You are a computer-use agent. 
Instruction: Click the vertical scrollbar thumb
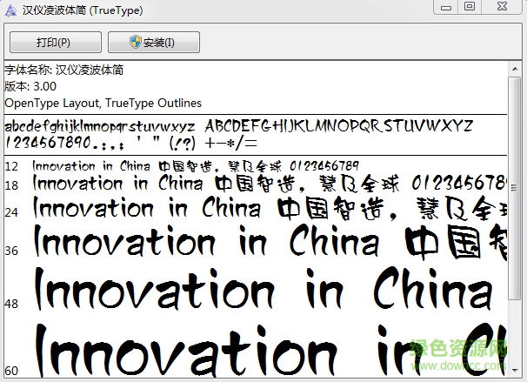(x=514, y=188)
